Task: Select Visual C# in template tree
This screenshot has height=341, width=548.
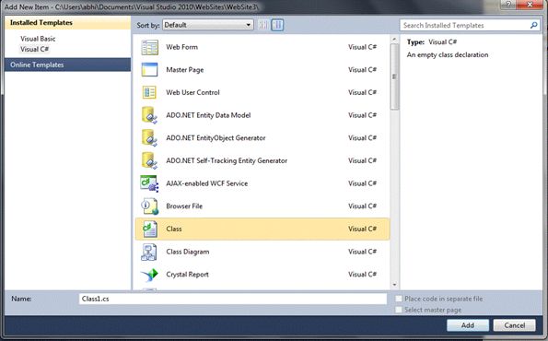Action: click(35, 49)
